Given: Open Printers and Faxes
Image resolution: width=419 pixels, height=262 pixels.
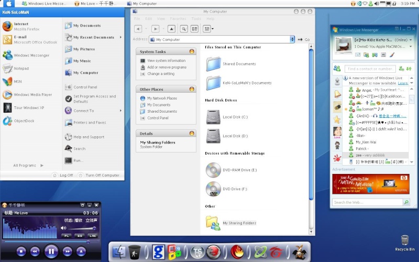Looking at the screenshot, I should (x=85, y=122).
